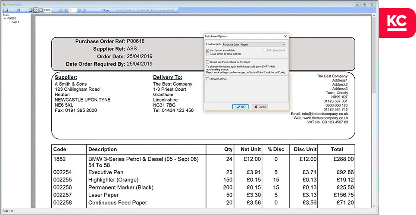
Task: Select Page 1 in the document tree
Action: coord(16,22)
